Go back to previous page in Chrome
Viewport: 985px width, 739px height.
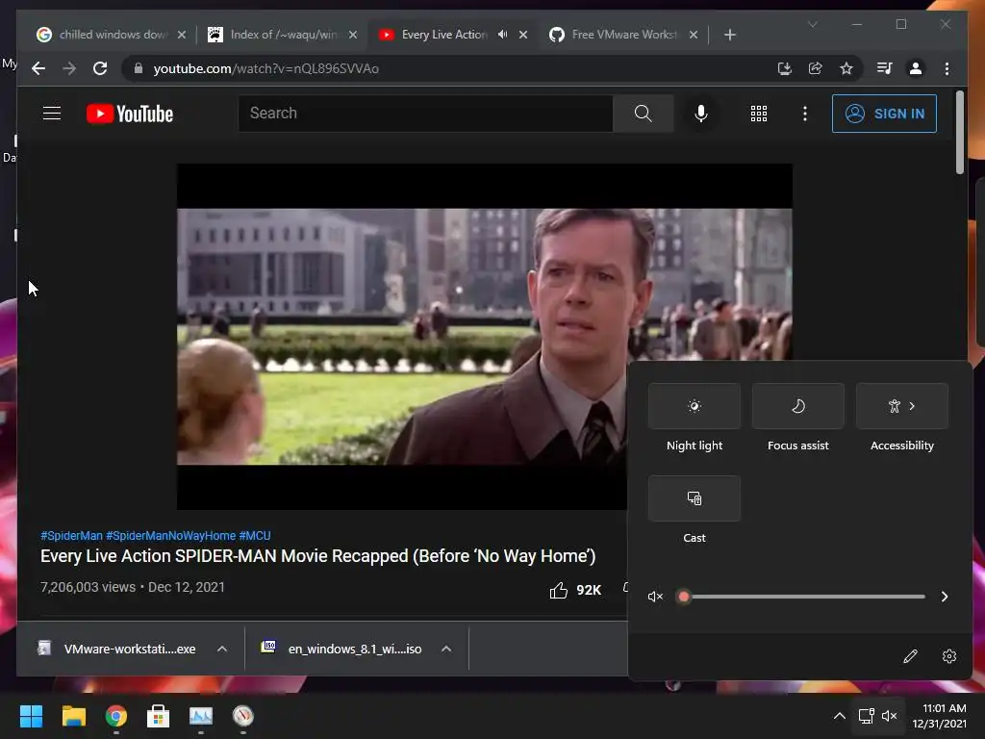tap(38, 68)
